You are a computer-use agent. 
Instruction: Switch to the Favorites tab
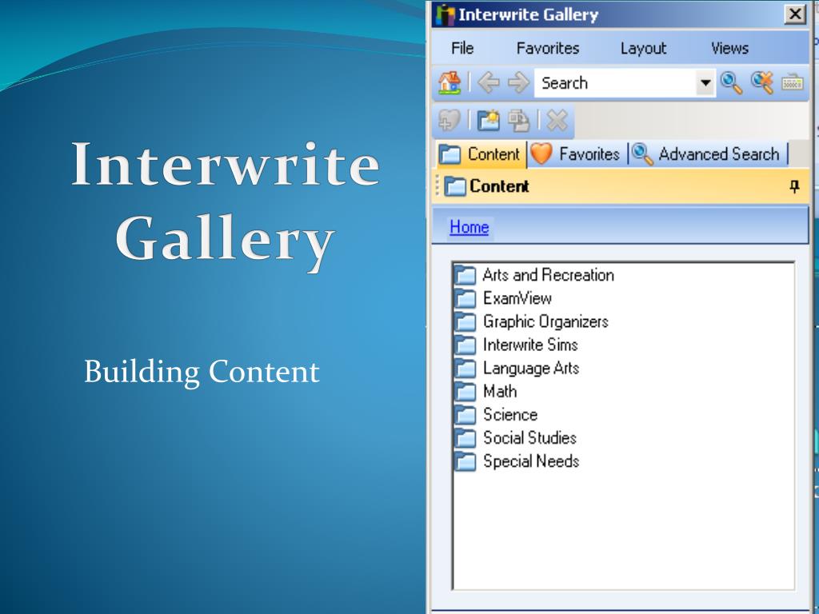(x=575, y=154)
